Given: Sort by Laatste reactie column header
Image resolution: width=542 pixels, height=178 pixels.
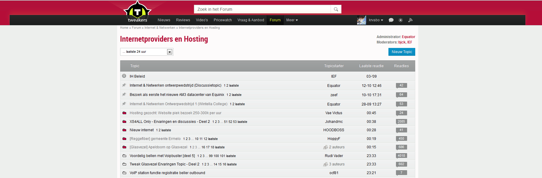Looking at the screenshot, I should pos(371,66).
